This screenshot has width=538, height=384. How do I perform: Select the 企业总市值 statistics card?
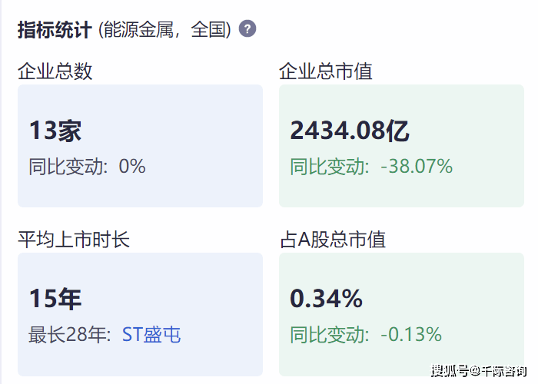coord(401,146)
